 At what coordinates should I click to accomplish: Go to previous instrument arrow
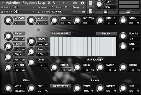coord(64,3)
